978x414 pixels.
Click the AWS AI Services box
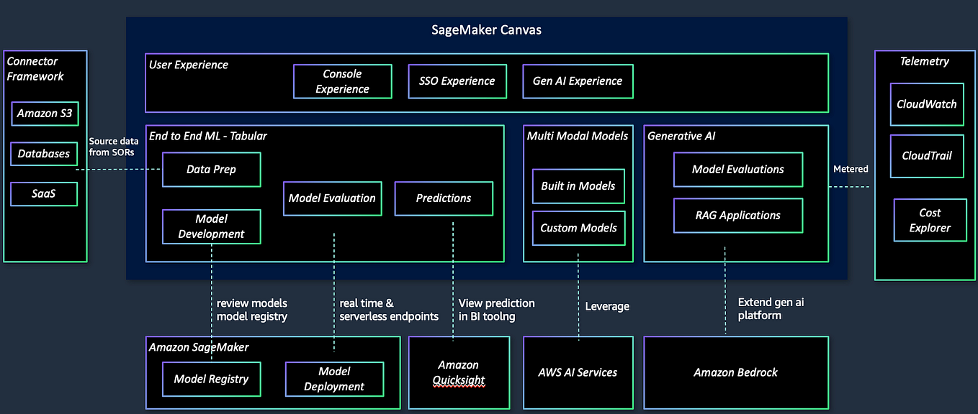(x=578, y=372)
